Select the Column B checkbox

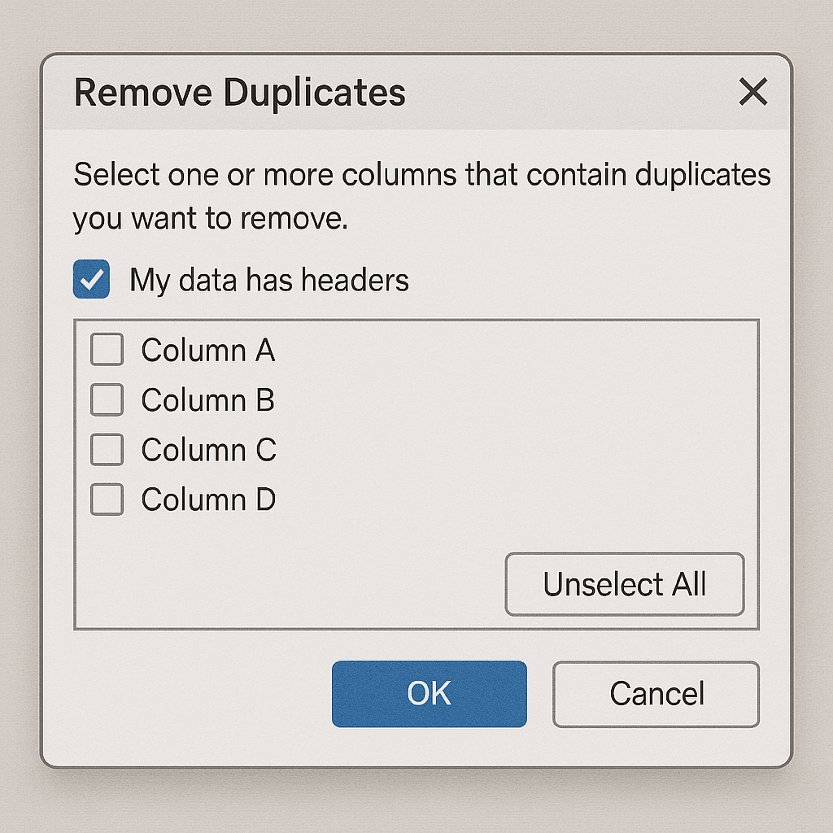(x=107, y=400)
